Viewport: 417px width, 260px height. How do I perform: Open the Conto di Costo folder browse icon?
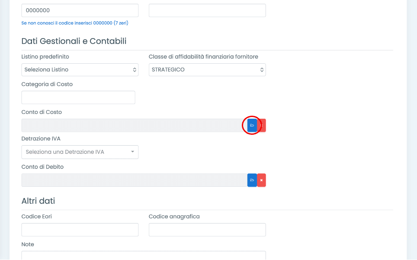click(x=252, y=125)
